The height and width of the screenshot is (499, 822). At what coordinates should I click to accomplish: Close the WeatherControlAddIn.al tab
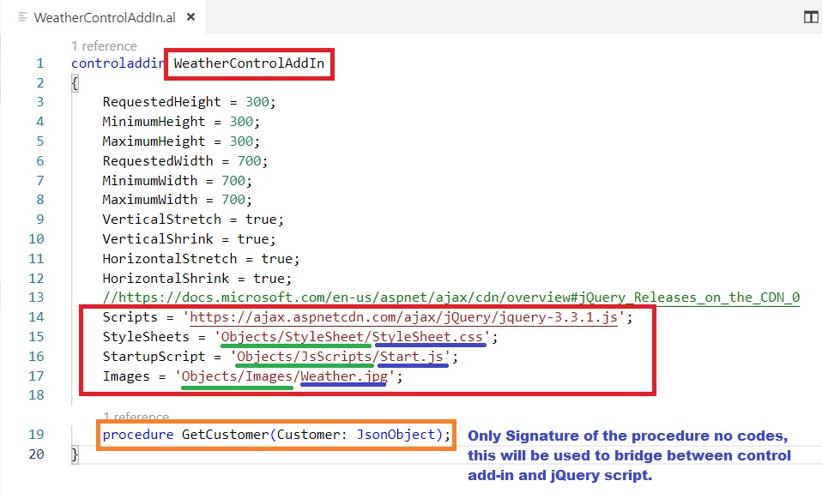pos(190,18)
